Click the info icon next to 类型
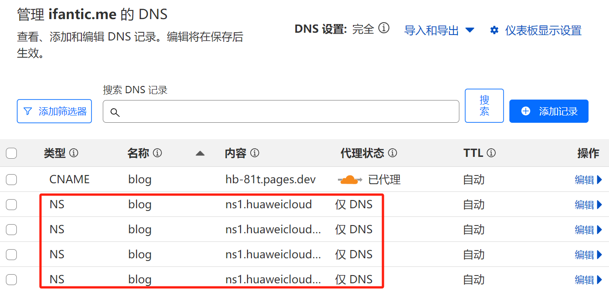The height and width of the screenshot is (291, 609). pyautogui.click(x=74, y=153)
